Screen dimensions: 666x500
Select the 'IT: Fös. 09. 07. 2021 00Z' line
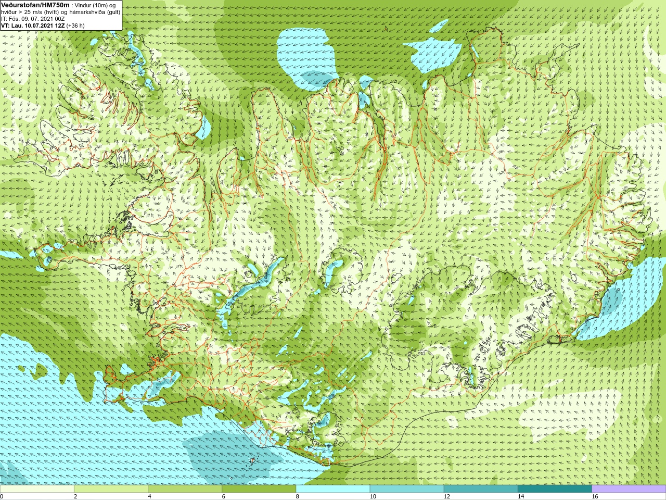pyautogui.click(x=33, y=19)
